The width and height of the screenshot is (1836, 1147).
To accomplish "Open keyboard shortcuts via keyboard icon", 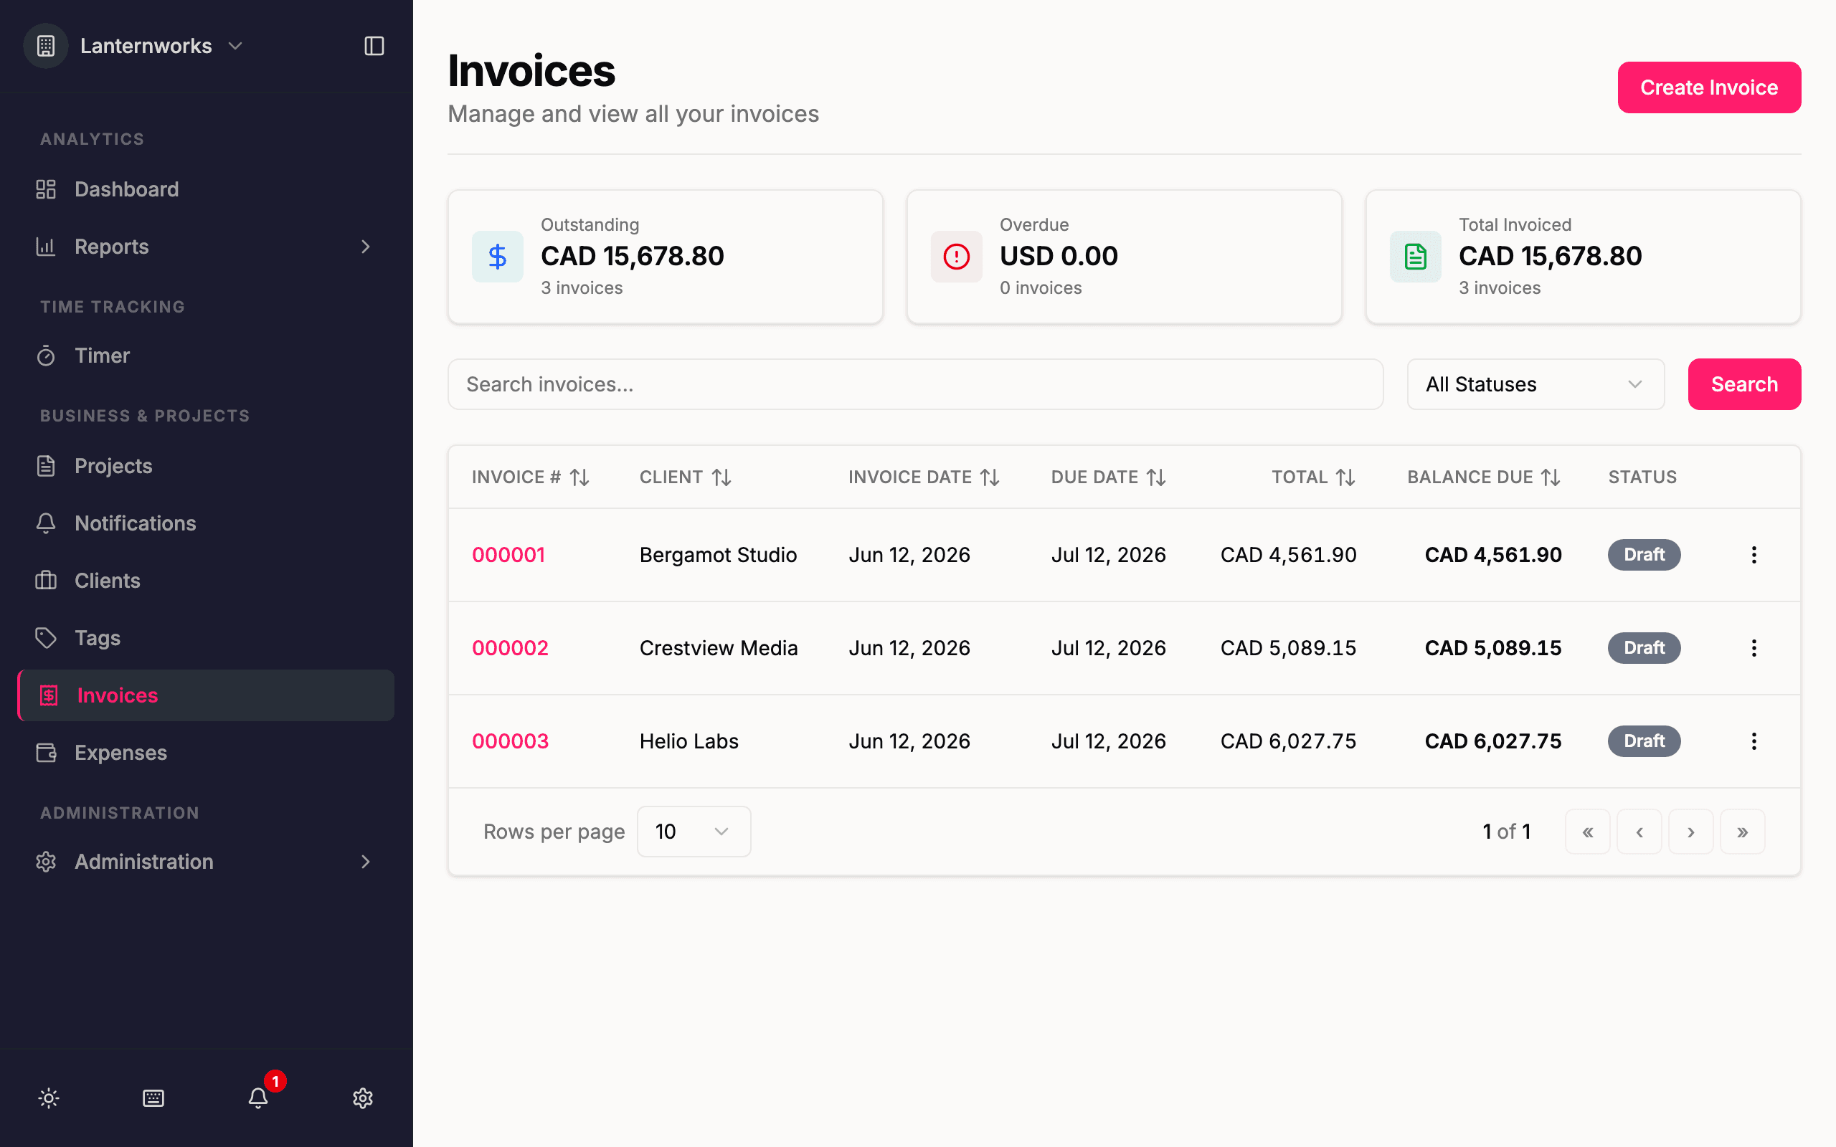I will (x=153, y=1098).
